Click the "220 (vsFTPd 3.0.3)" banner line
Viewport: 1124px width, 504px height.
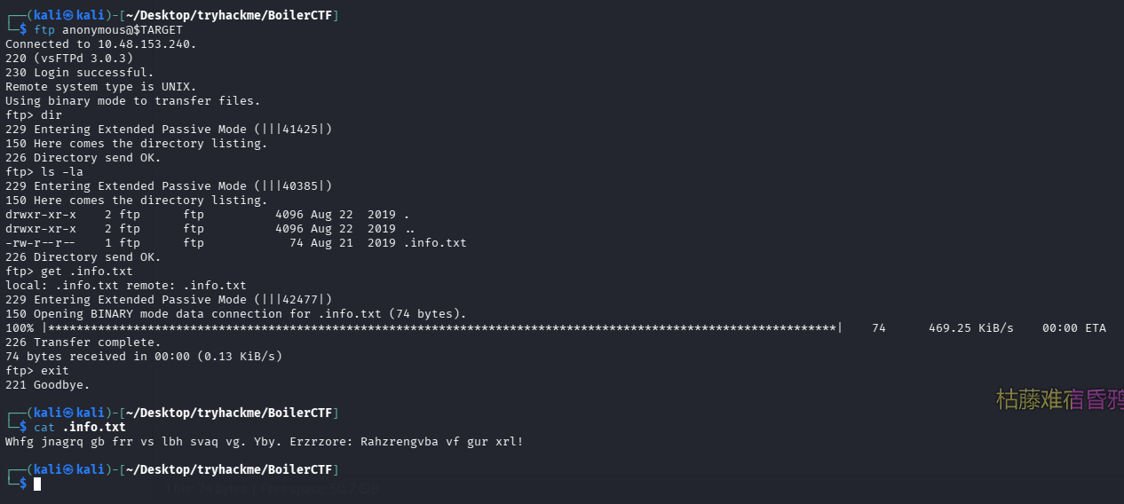(x=68, y=58)
